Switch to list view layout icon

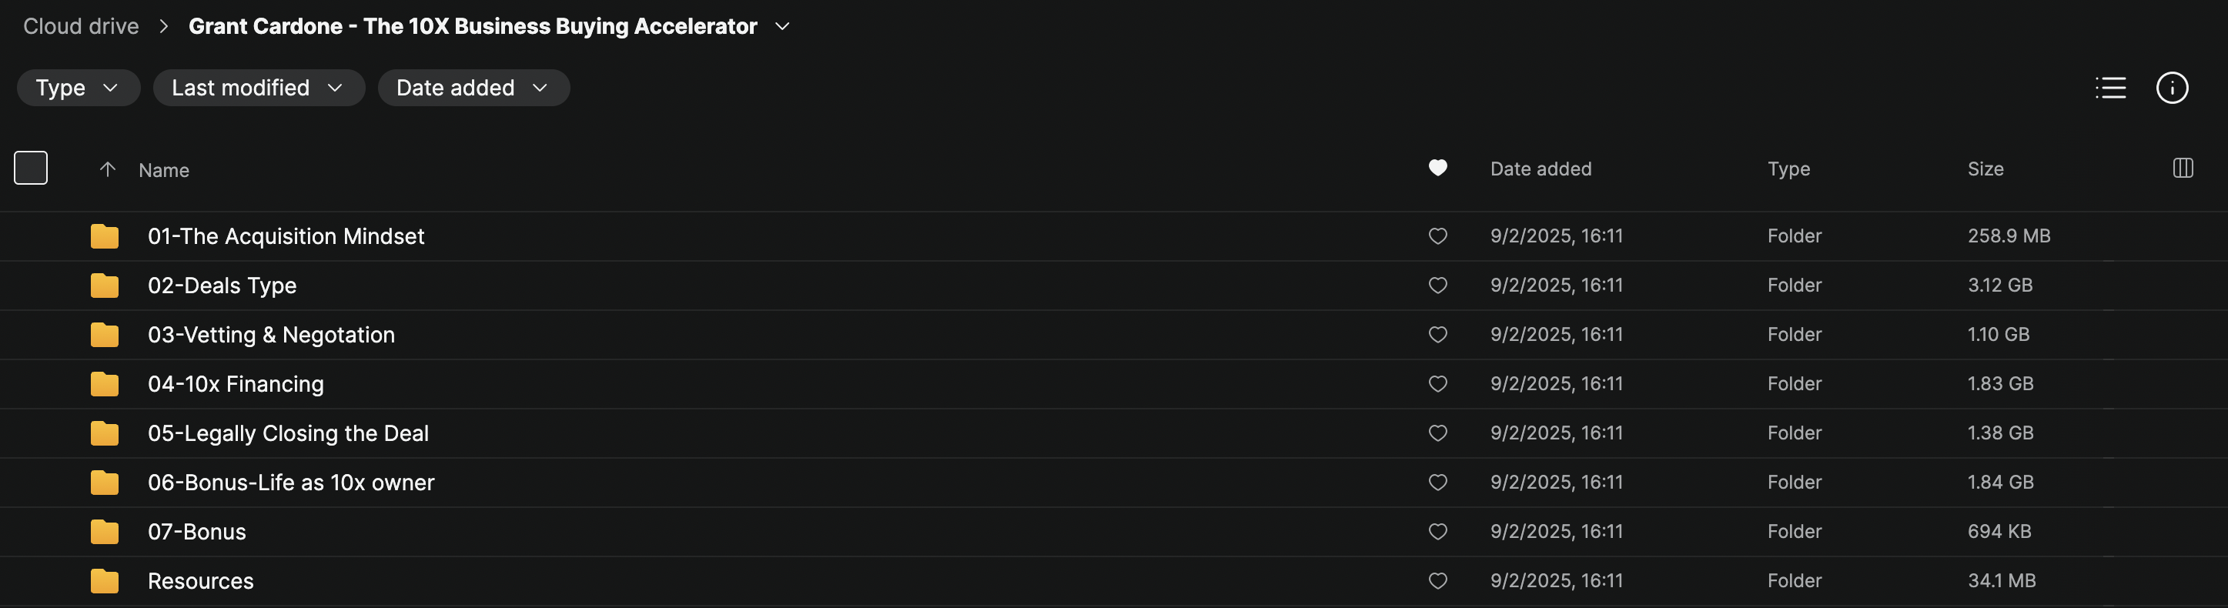click(2109, 87)
